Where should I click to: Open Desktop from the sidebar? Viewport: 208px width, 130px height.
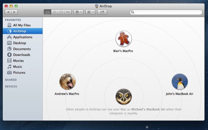(23, 43)
